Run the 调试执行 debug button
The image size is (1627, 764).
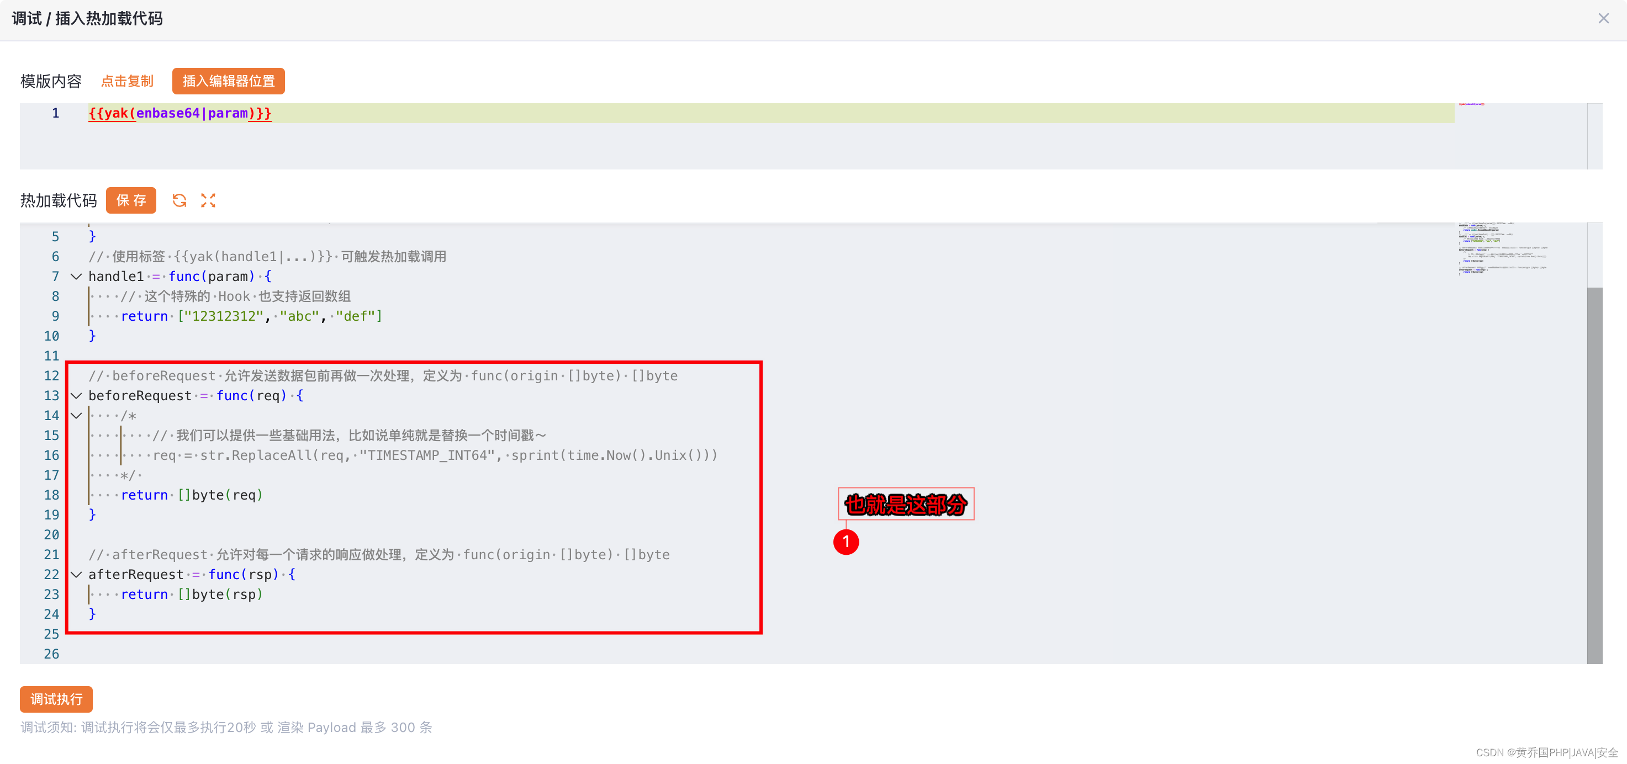pyautogui.click(x=56, y=699)
